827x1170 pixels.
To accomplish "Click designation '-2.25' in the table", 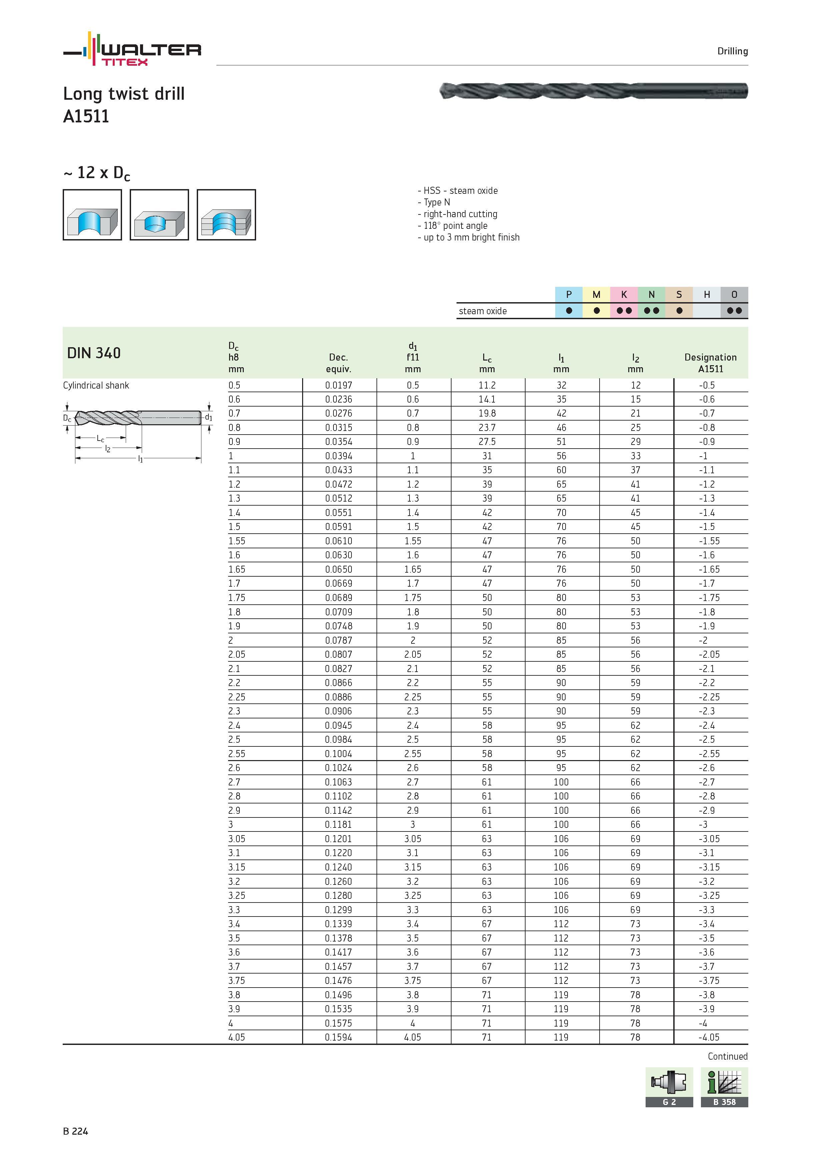I will (709, 697).
